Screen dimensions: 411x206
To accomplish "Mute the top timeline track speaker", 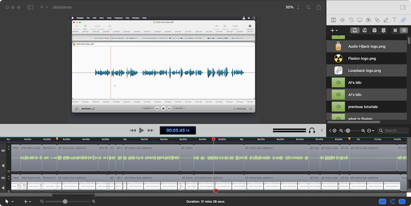I will [4, 166].
